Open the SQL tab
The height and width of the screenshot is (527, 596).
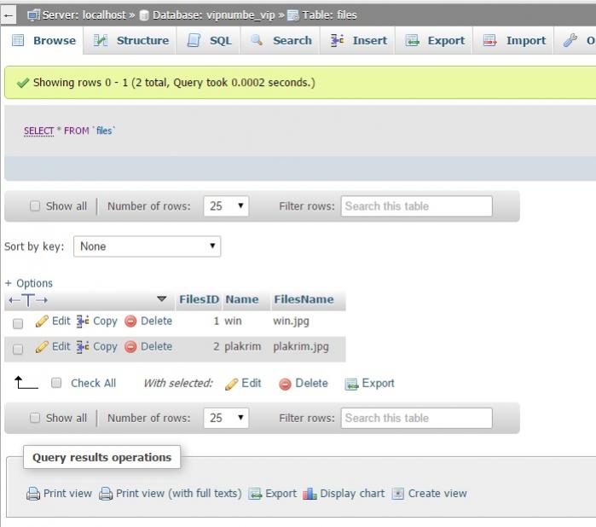[209, 40]
